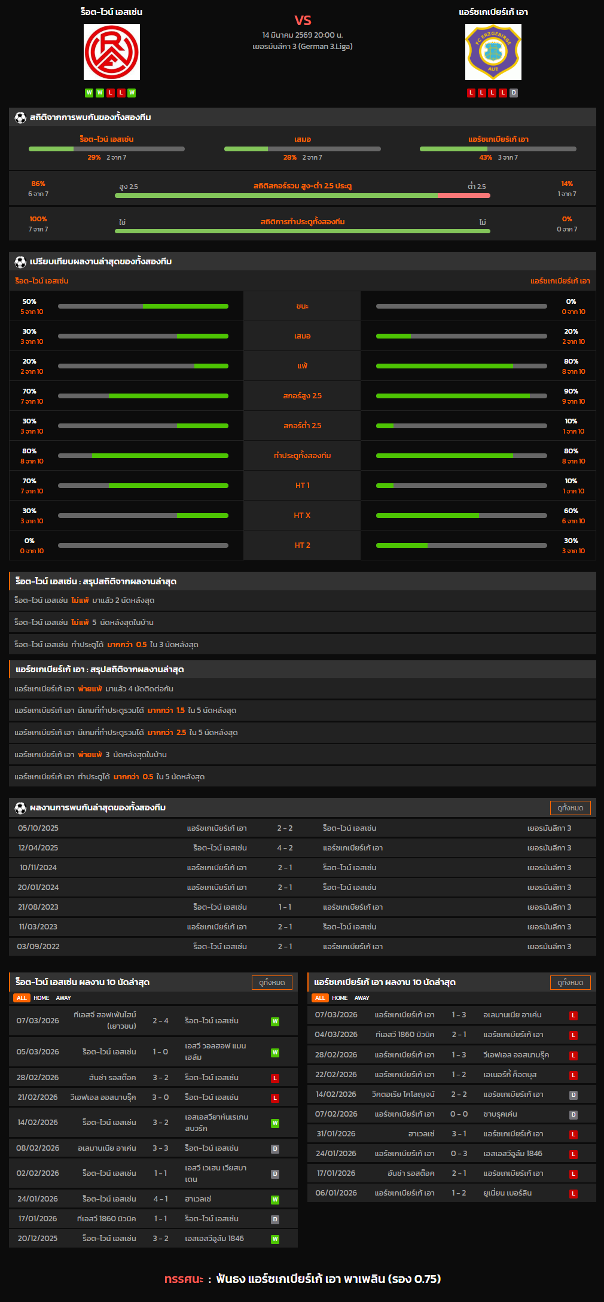Select ALL filter in Aue last 10 matches
Screen dimensions: 604x1302
320,998
